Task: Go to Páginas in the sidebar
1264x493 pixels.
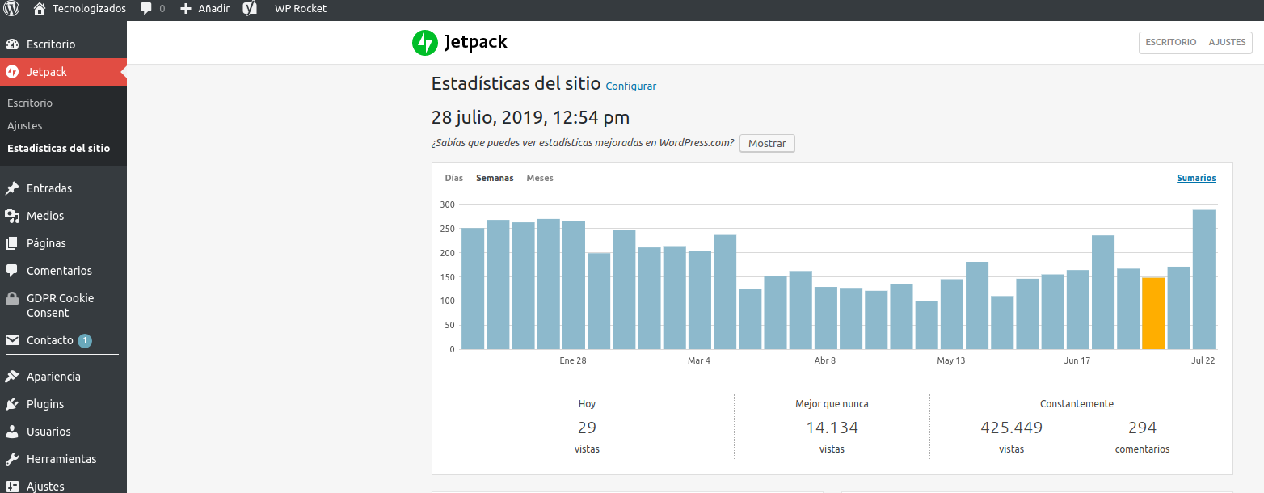Action: tap(46, 243)
